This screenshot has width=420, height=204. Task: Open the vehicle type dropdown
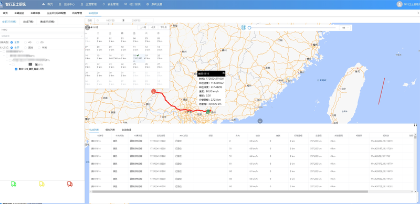42,36
